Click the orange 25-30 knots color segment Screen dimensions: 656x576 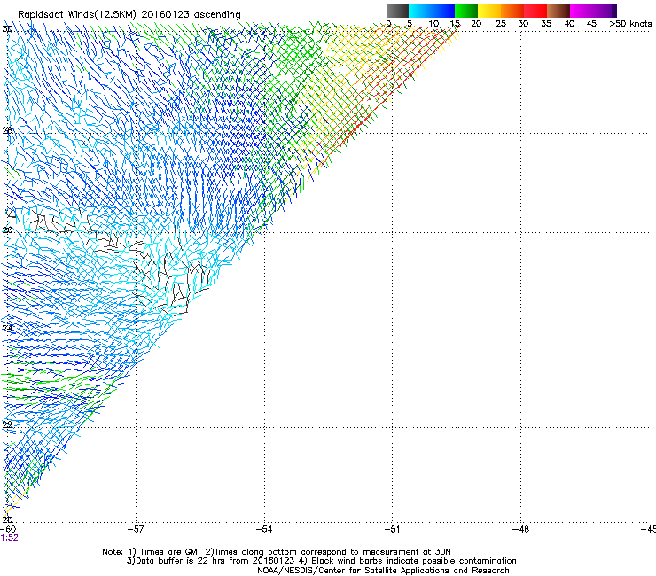[512, 11]
